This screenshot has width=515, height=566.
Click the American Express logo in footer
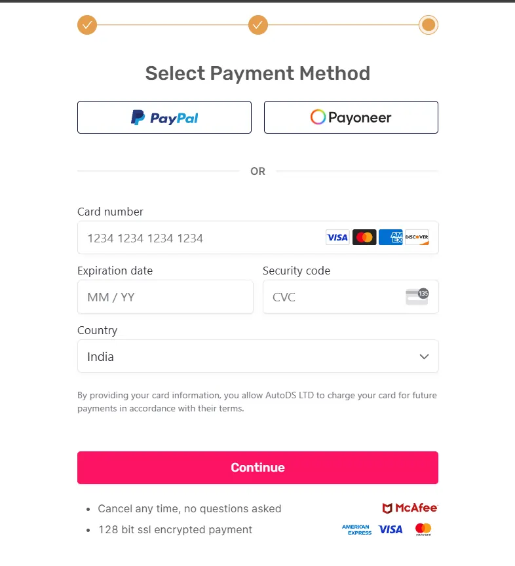pyautogui.click(x=356, y=529)
